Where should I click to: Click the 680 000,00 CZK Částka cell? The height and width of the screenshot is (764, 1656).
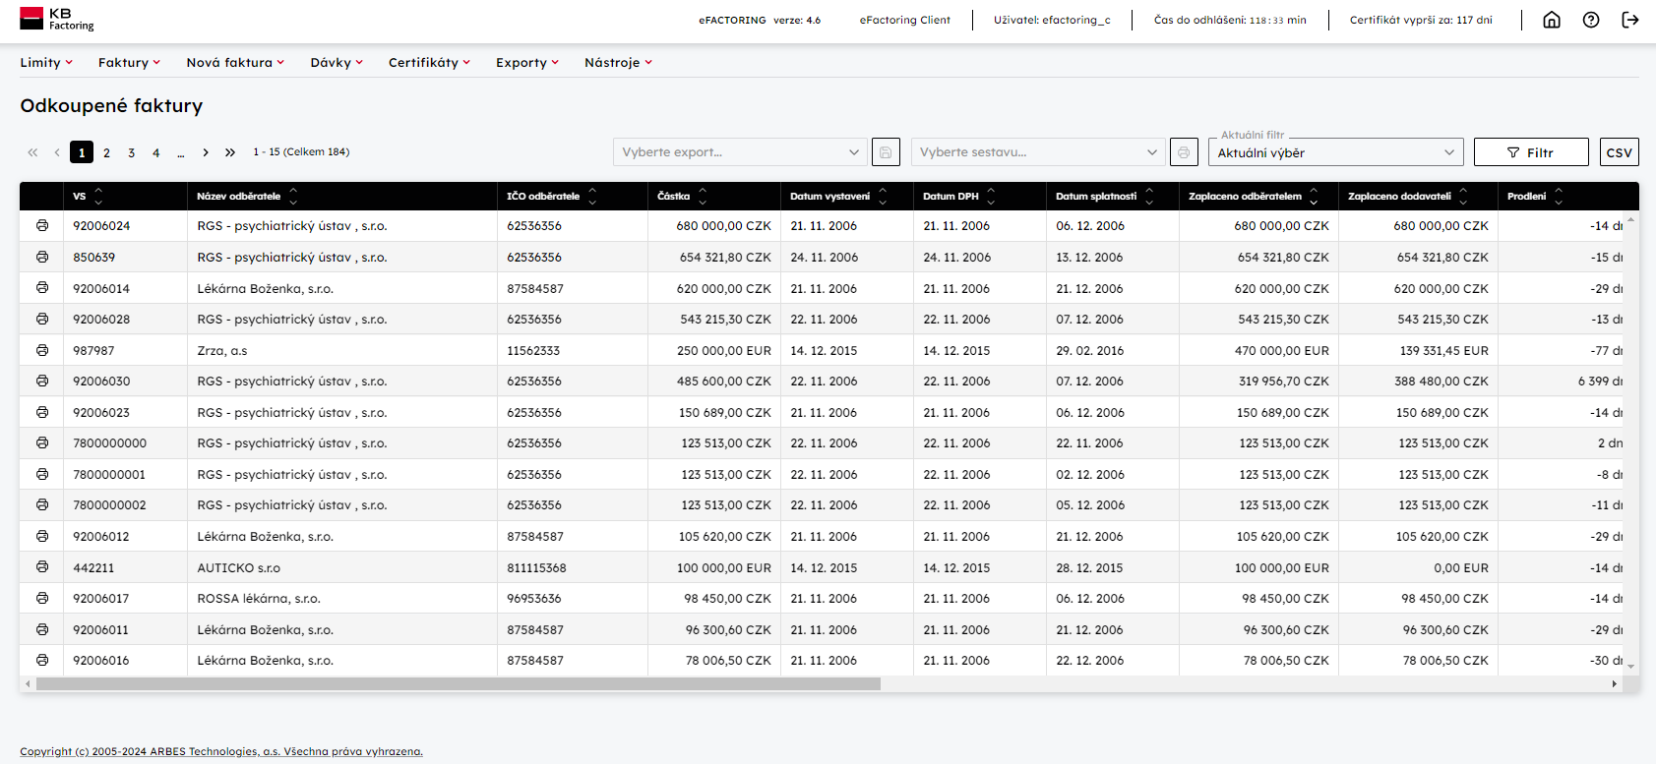point(714,225)
